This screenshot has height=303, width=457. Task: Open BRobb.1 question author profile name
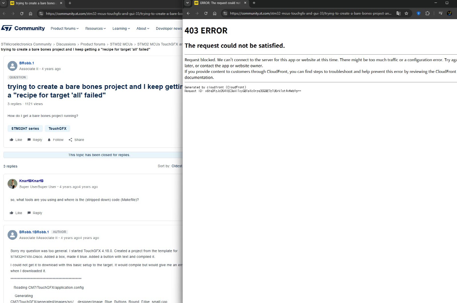27,63
